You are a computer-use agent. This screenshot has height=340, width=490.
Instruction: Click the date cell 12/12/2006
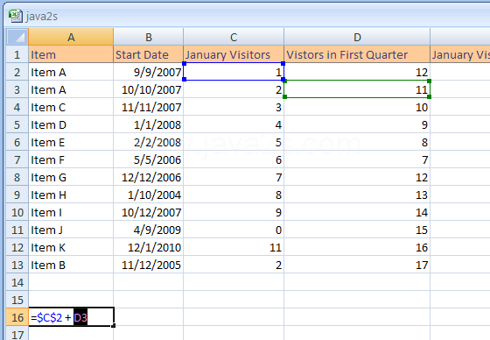pos(149,177)
